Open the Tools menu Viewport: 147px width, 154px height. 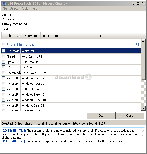[25, 8]
